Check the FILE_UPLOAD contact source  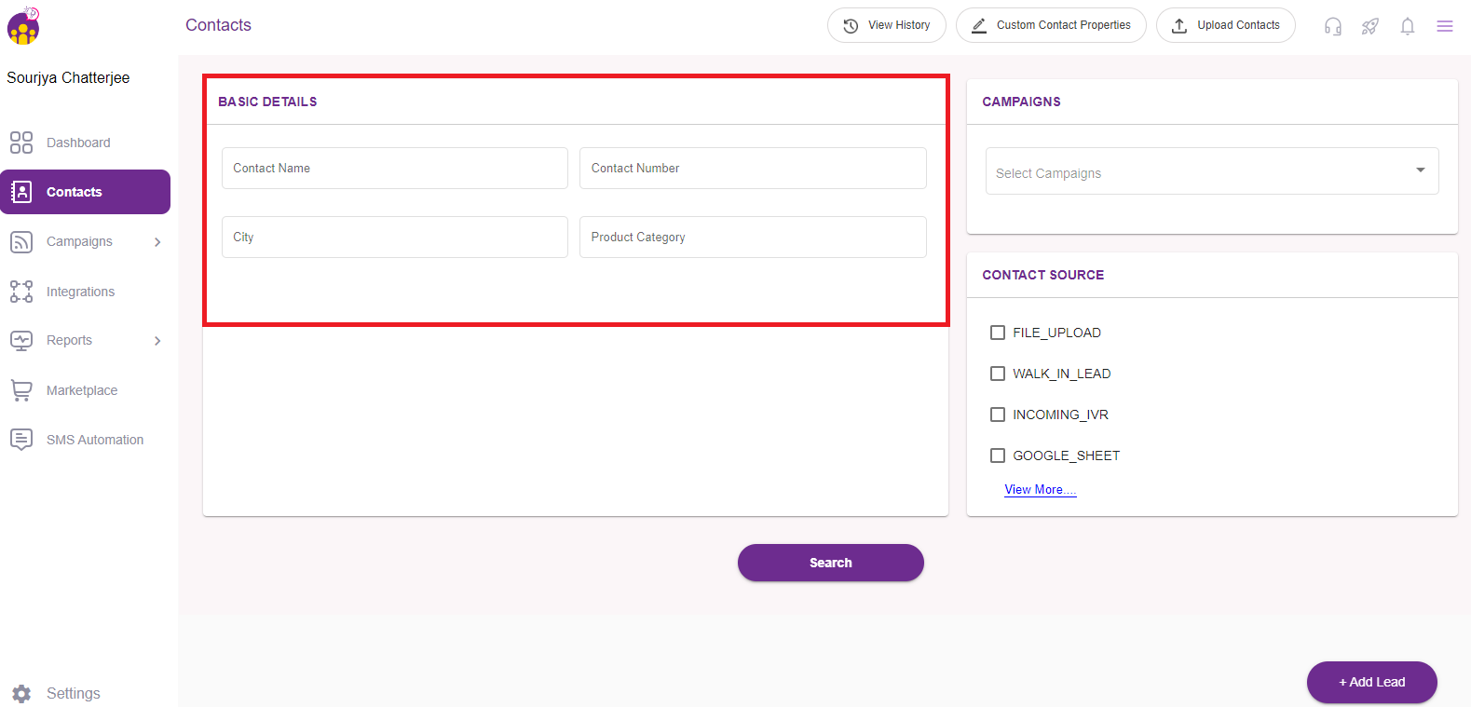tap(998, 333)
